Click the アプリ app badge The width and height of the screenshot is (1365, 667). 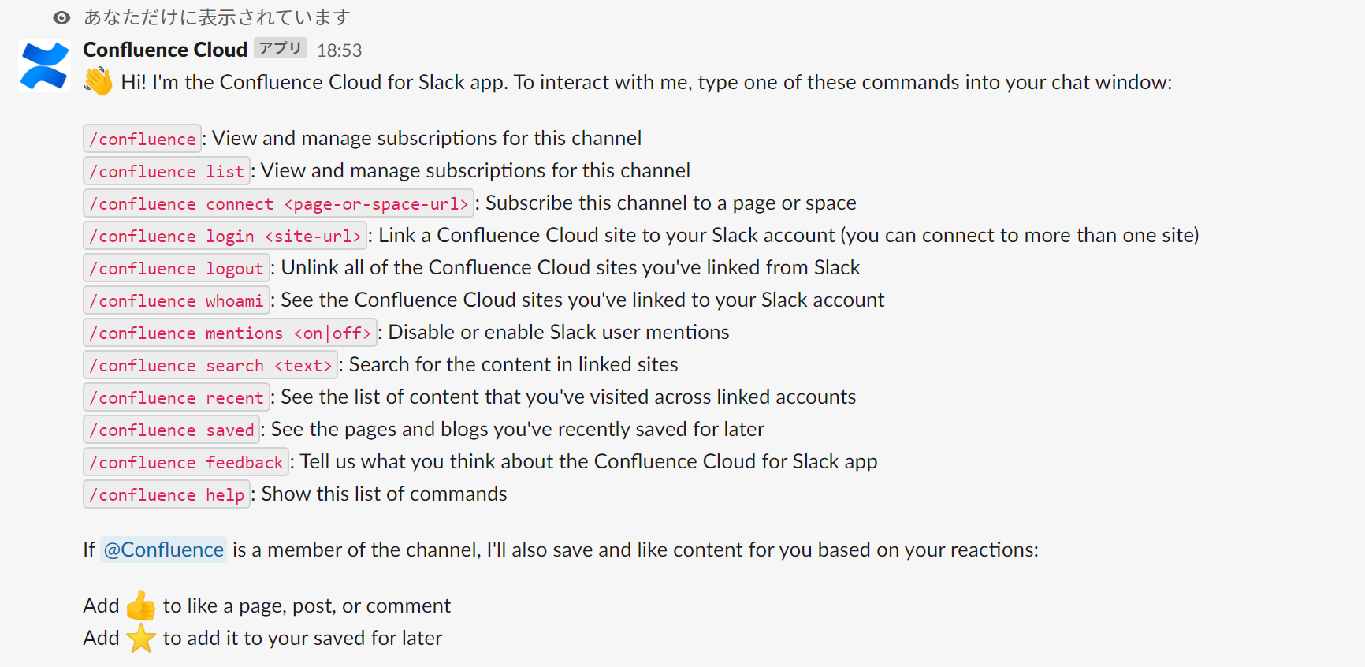[281, 48]
